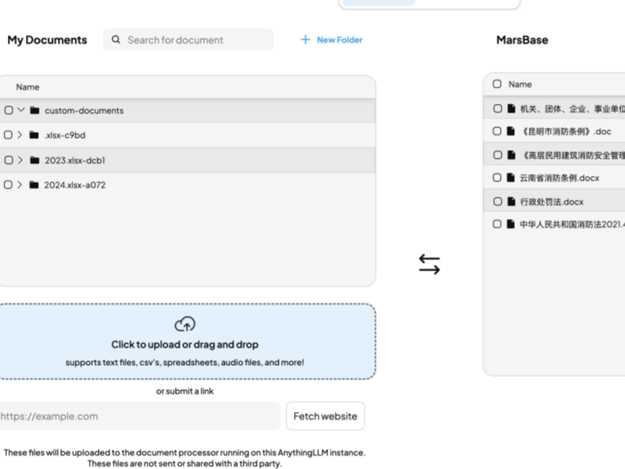Select all MarsBase files via header checkbox

(497, 84)
